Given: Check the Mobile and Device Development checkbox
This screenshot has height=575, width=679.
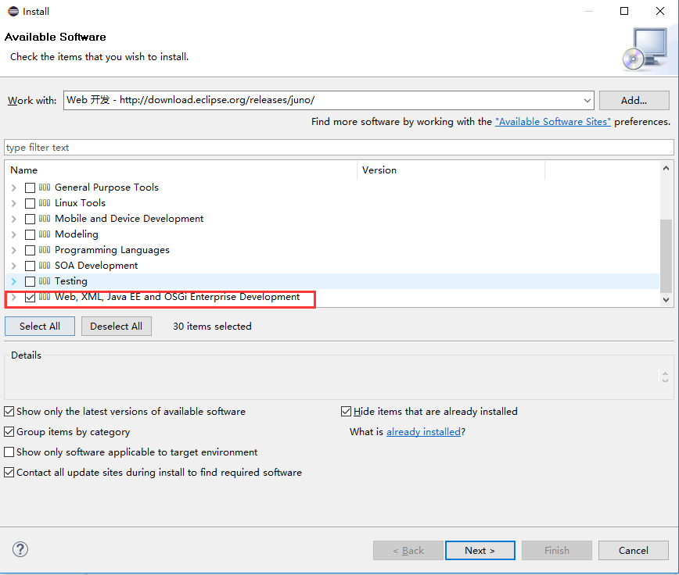Looking at the screenshot, I should (x=30, y=219).
